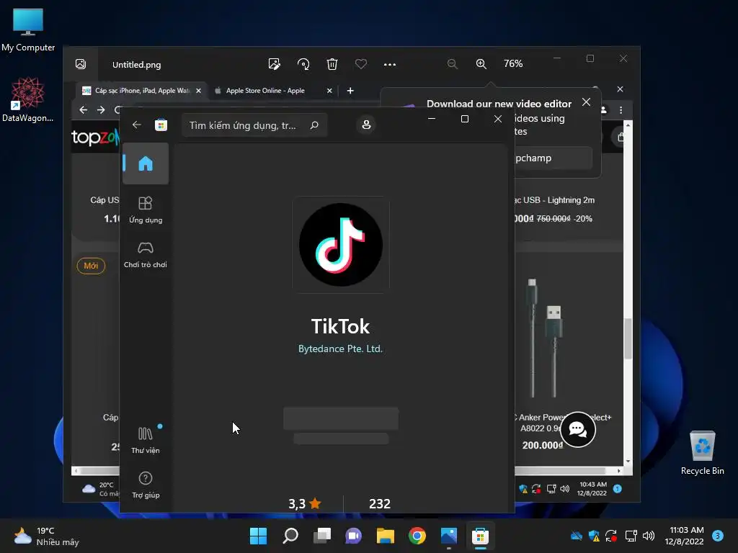Image resolution: width=738 pixels, height=553 pixels.
Task: Click the 200.000đ price text
Action: (x=542, y=445)
